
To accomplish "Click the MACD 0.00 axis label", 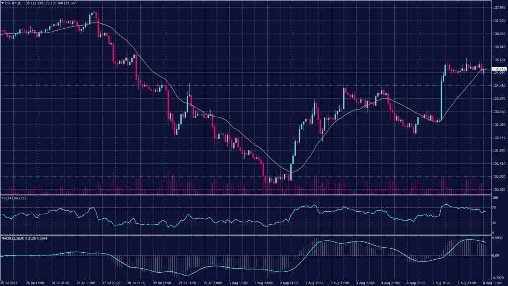I will [x=495, y=255].
